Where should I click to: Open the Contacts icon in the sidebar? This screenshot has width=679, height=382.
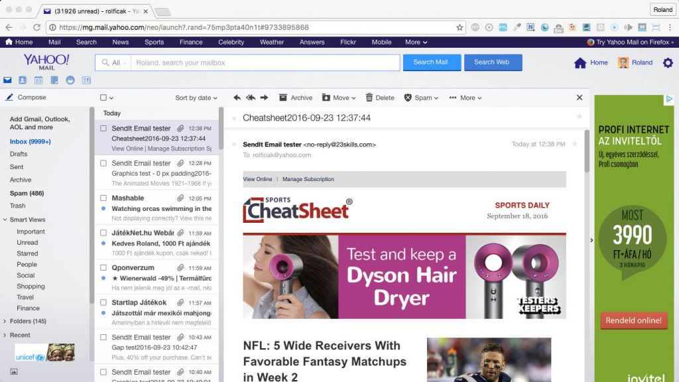click(22, 80)
